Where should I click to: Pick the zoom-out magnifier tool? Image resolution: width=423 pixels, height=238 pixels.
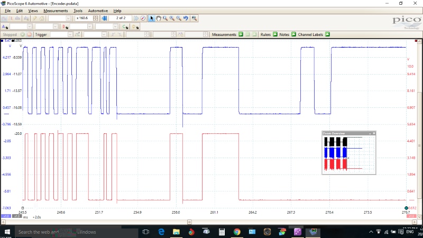(179, 18)
